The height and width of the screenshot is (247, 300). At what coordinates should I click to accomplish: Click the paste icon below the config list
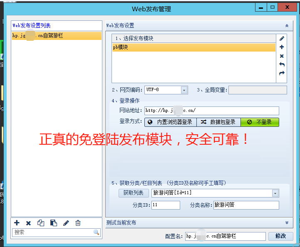click(54, 223)
